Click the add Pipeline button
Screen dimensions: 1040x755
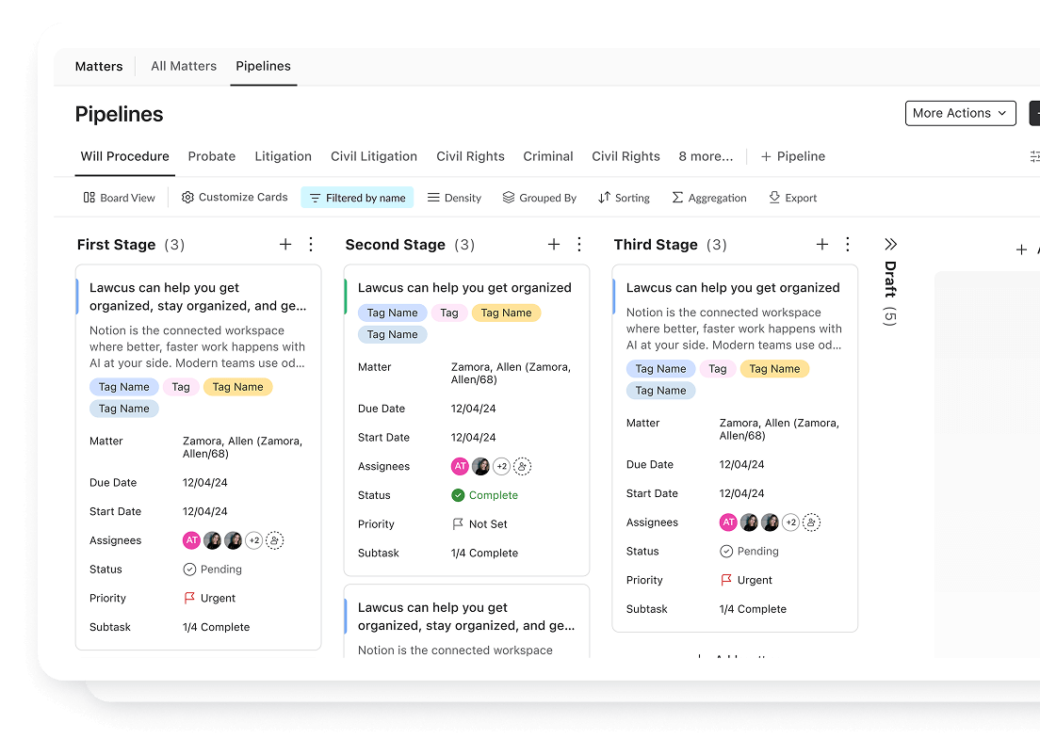pos(792,156)
